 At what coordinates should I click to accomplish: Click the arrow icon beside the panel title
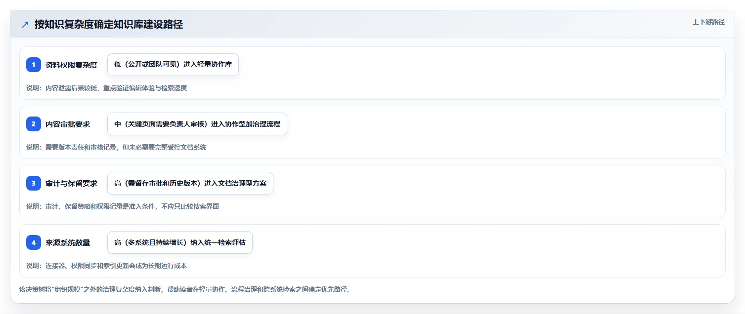point(25,25)
